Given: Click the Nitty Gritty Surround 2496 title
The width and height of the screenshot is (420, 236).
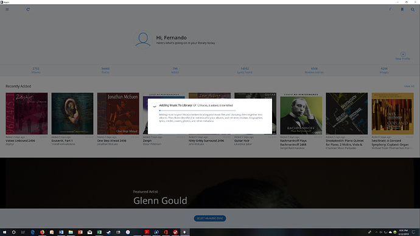Looking at the screenshot, I should coord(206,141).
